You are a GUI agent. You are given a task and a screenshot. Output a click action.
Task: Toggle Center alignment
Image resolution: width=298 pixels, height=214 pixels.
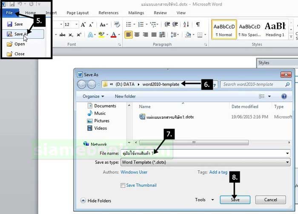point(137,35)
